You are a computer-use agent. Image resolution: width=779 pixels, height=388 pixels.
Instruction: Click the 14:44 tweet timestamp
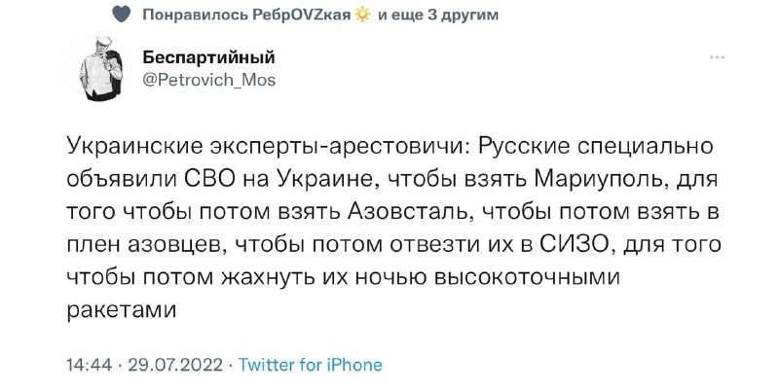click(x=90, y=366)
